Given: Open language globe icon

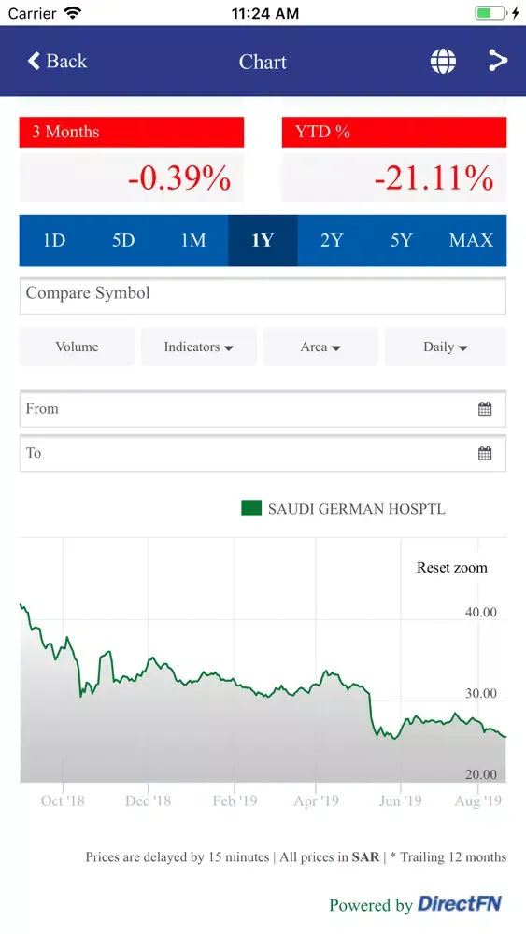Looking at the screenshot, I should (443, 61).
